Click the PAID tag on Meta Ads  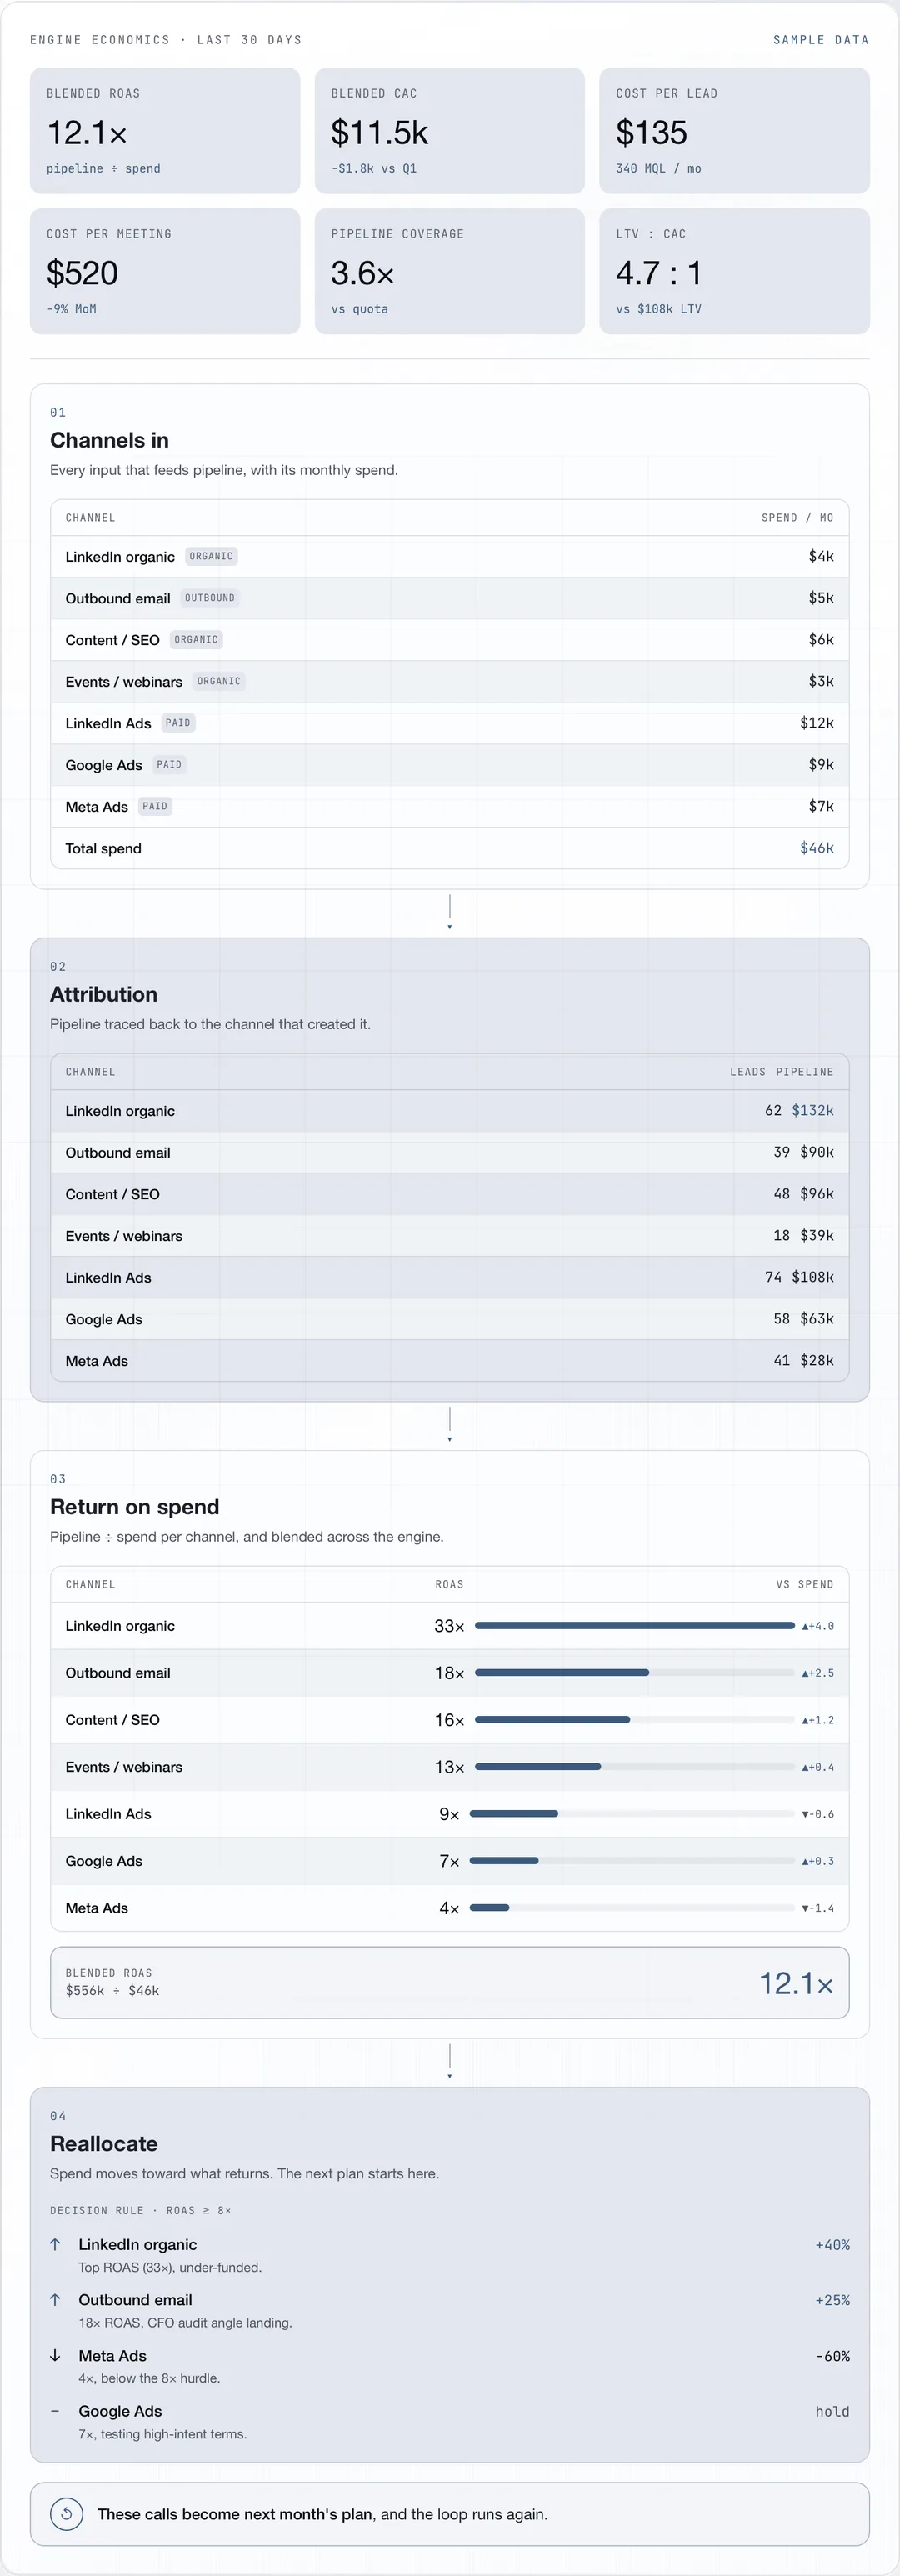(155, 806)
